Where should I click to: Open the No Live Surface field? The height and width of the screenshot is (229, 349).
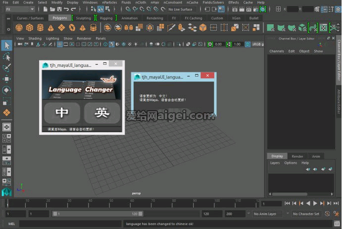pos(182,9)
